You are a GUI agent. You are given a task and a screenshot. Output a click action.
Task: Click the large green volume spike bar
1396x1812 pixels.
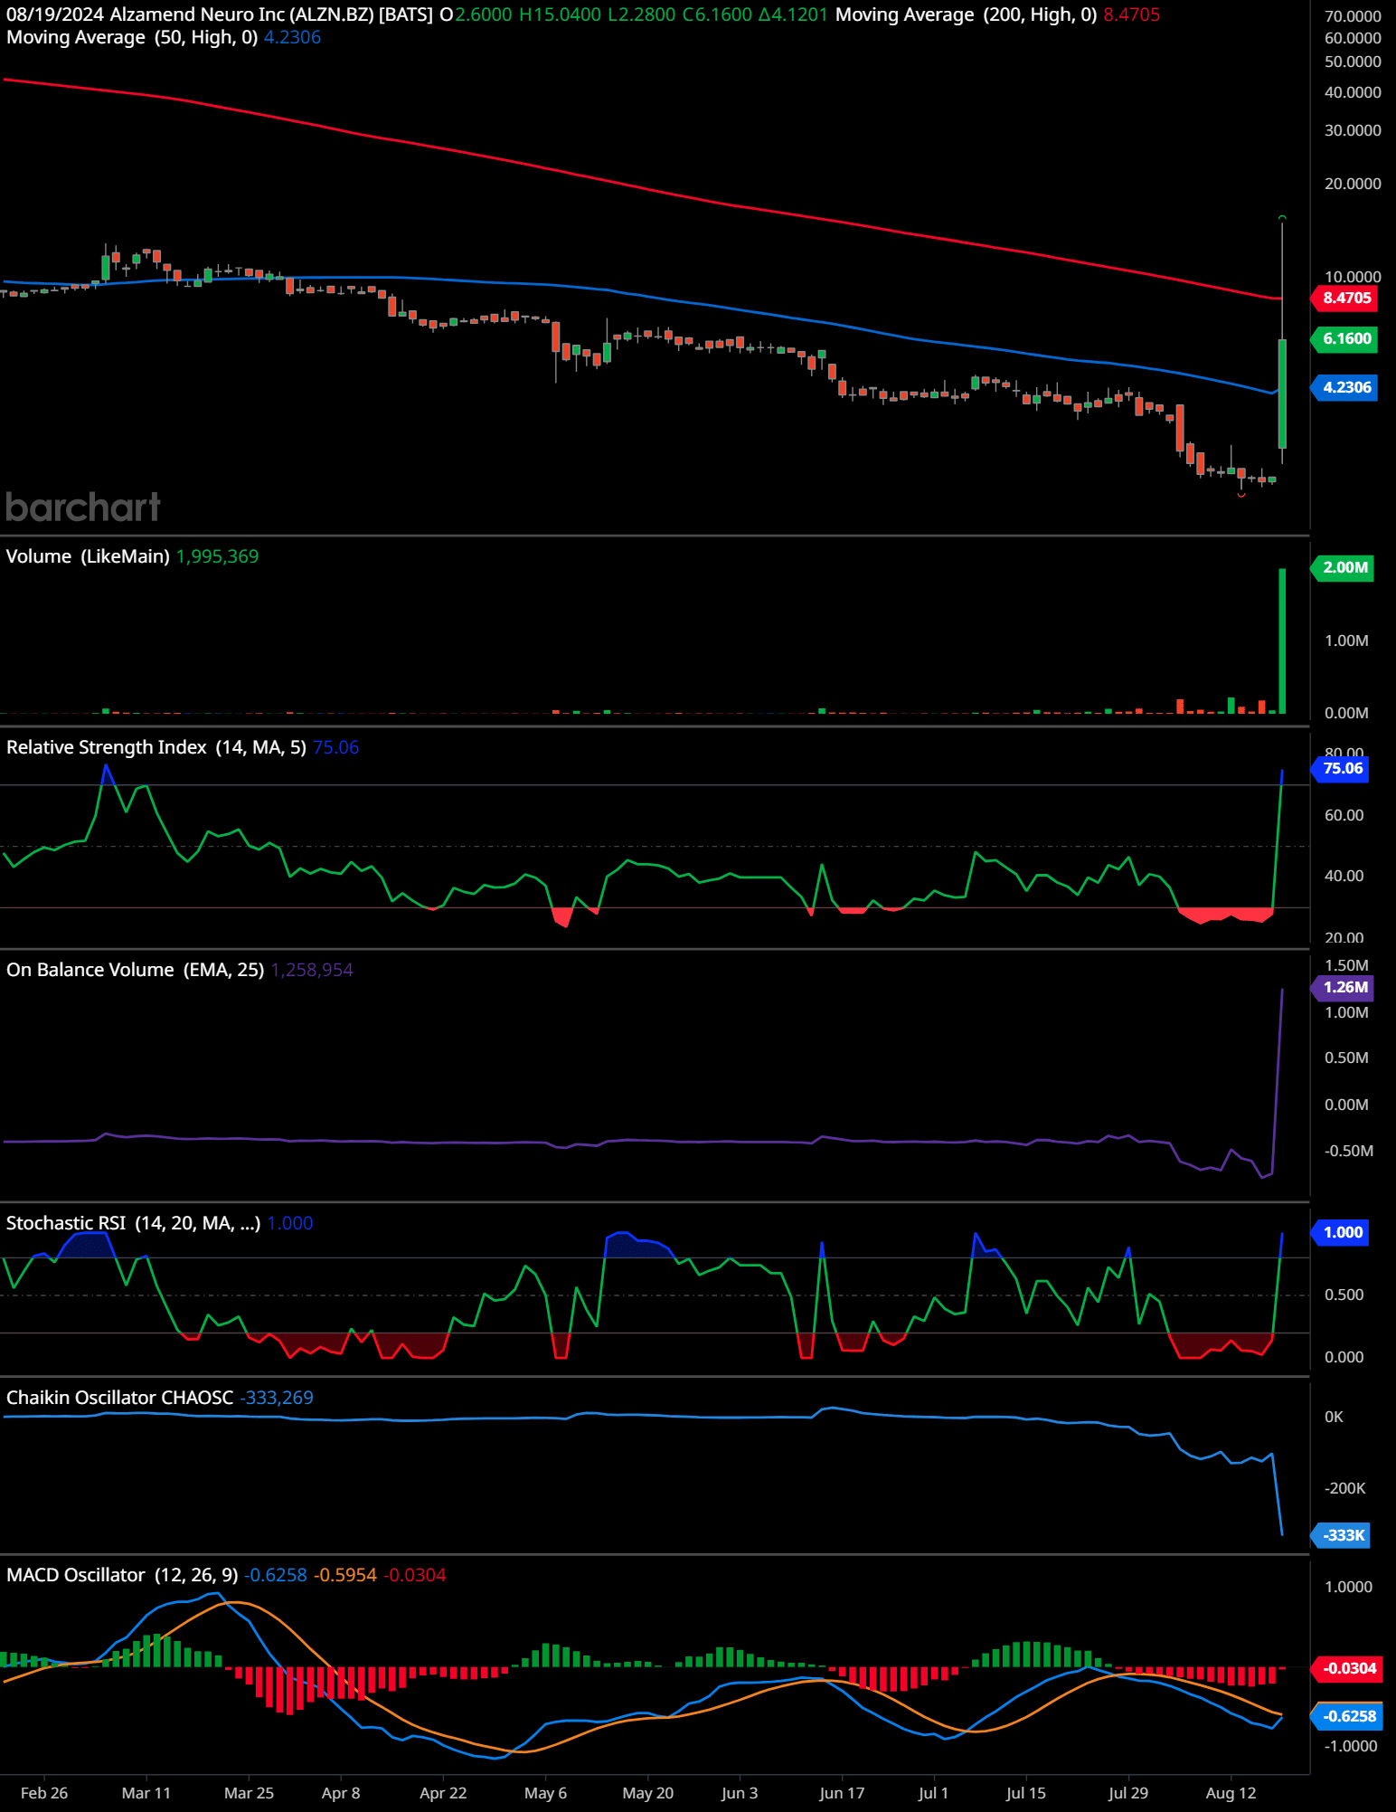click(x=1282, y=640)
